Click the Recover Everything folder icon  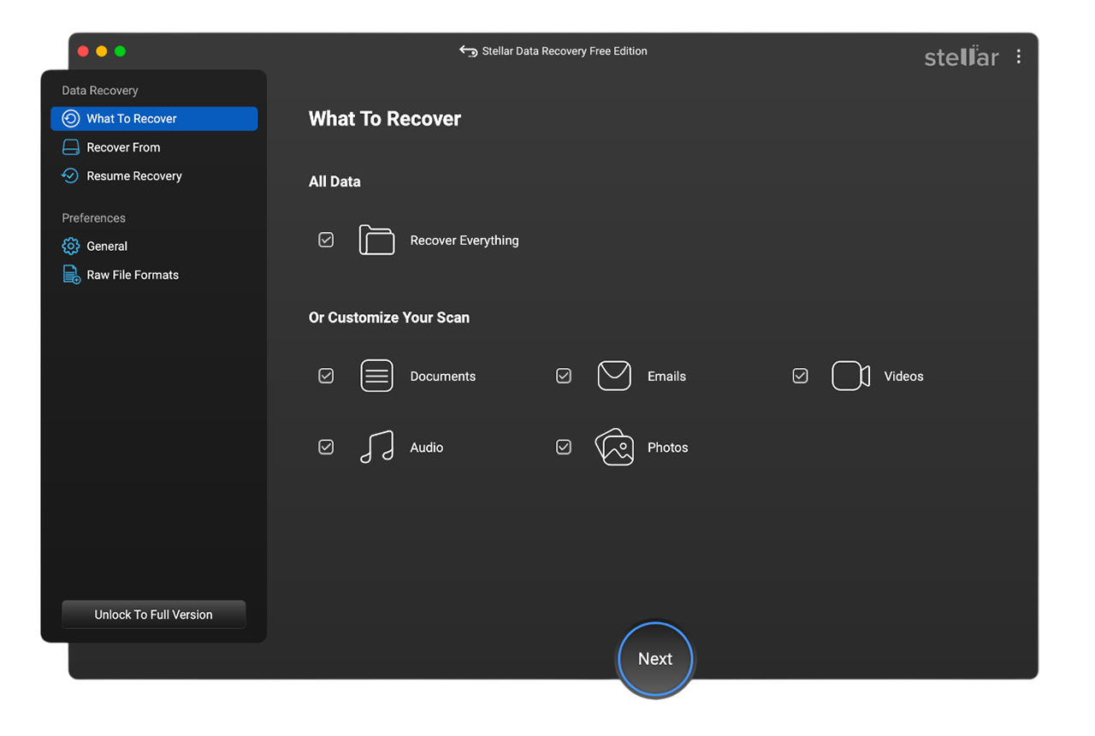click(x=376, y=240)
